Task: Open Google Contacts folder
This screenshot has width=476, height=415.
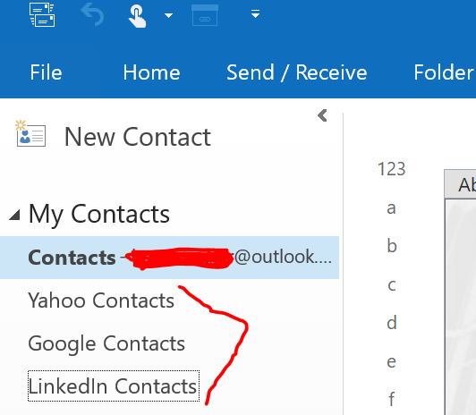Action: pyautogui.click(x=106, y=343)
